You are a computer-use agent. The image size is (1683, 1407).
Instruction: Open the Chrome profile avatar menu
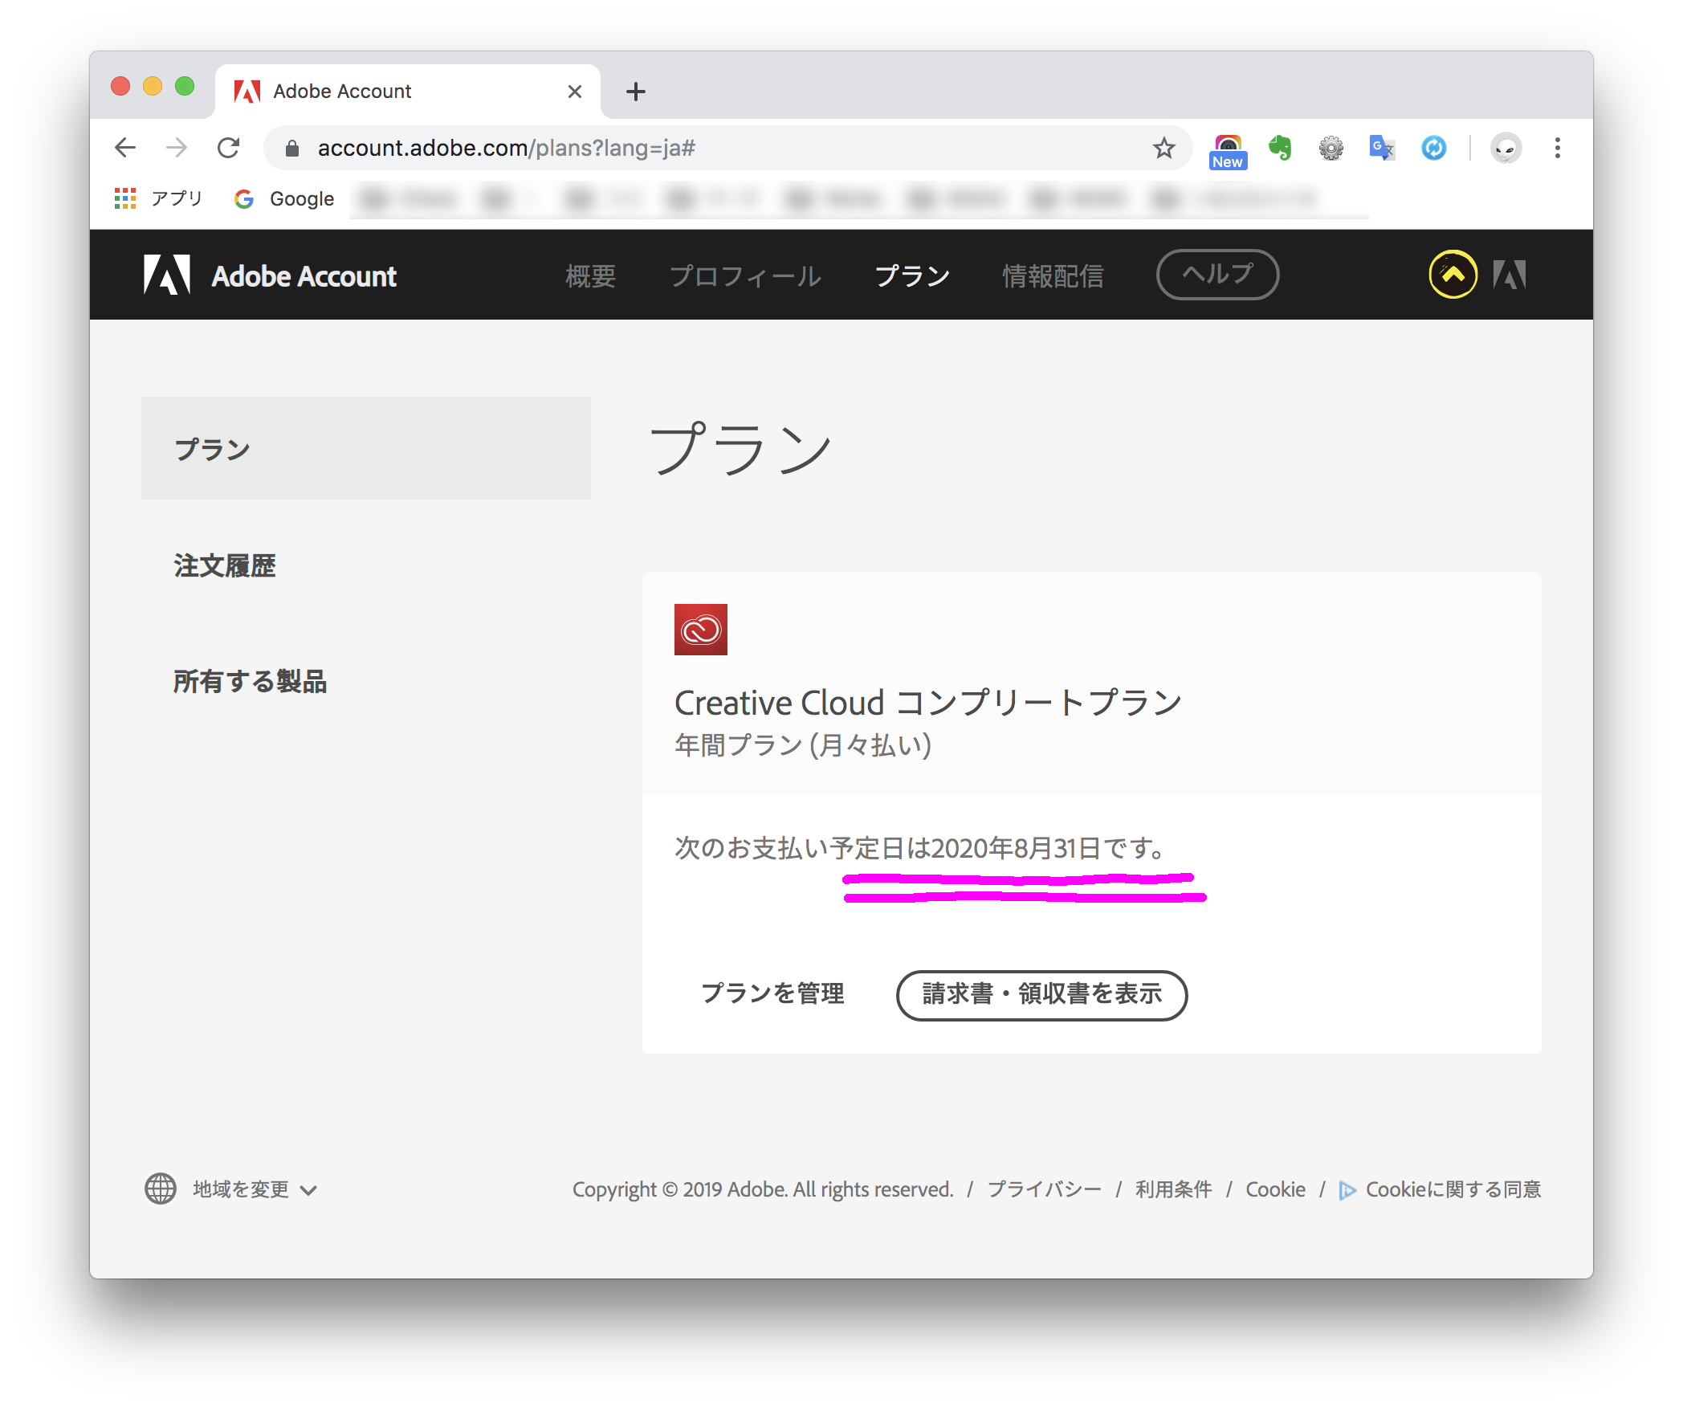(x=1506, y=148)
